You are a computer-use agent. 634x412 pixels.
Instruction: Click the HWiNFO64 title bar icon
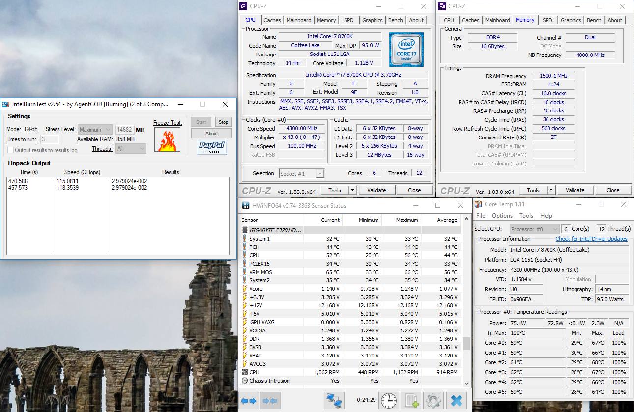click(x=245, y=206)
